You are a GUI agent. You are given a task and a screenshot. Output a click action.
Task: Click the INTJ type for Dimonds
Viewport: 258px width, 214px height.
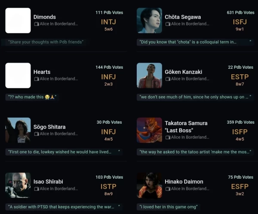108,21
